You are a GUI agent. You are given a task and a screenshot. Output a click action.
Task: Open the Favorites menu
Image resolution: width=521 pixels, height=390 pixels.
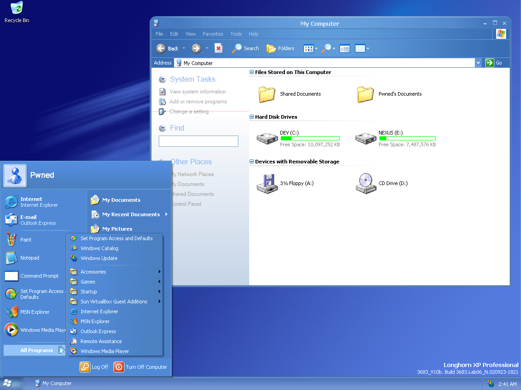coord(213,34)
